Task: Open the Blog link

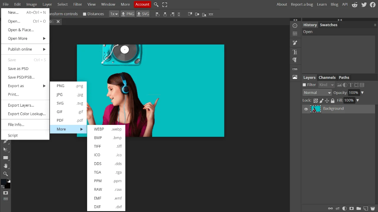Action: coord(334,4)
